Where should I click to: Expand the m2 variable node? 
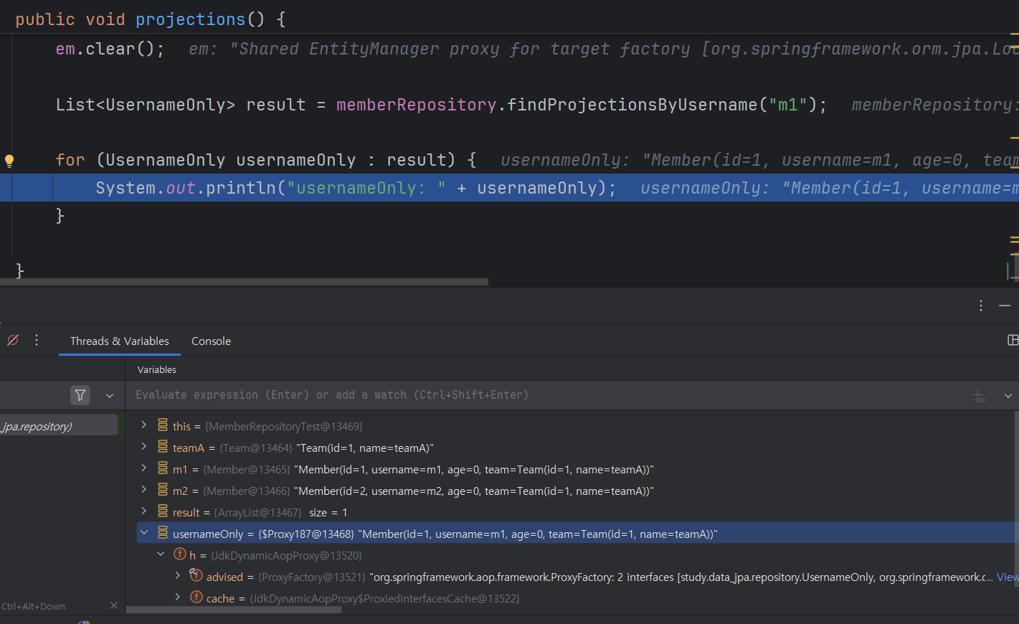(144, 490)
